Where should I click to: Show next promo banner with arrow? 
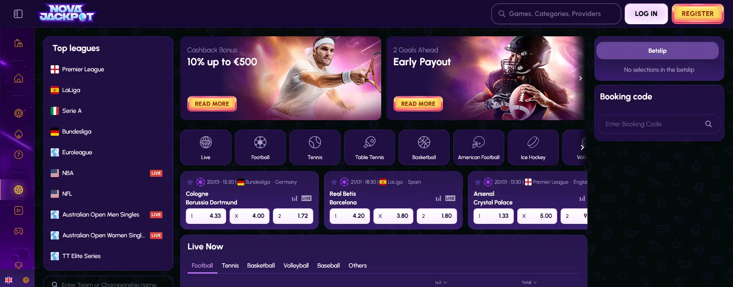(581, 78)
